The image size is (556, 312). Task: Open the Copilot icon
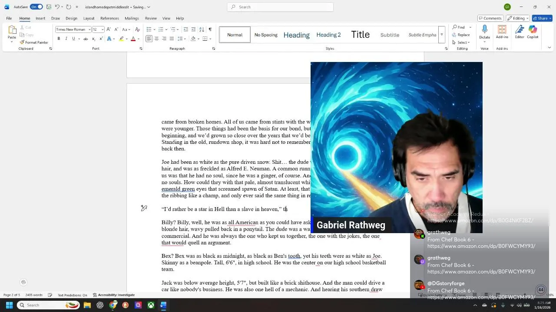point(533,29)
